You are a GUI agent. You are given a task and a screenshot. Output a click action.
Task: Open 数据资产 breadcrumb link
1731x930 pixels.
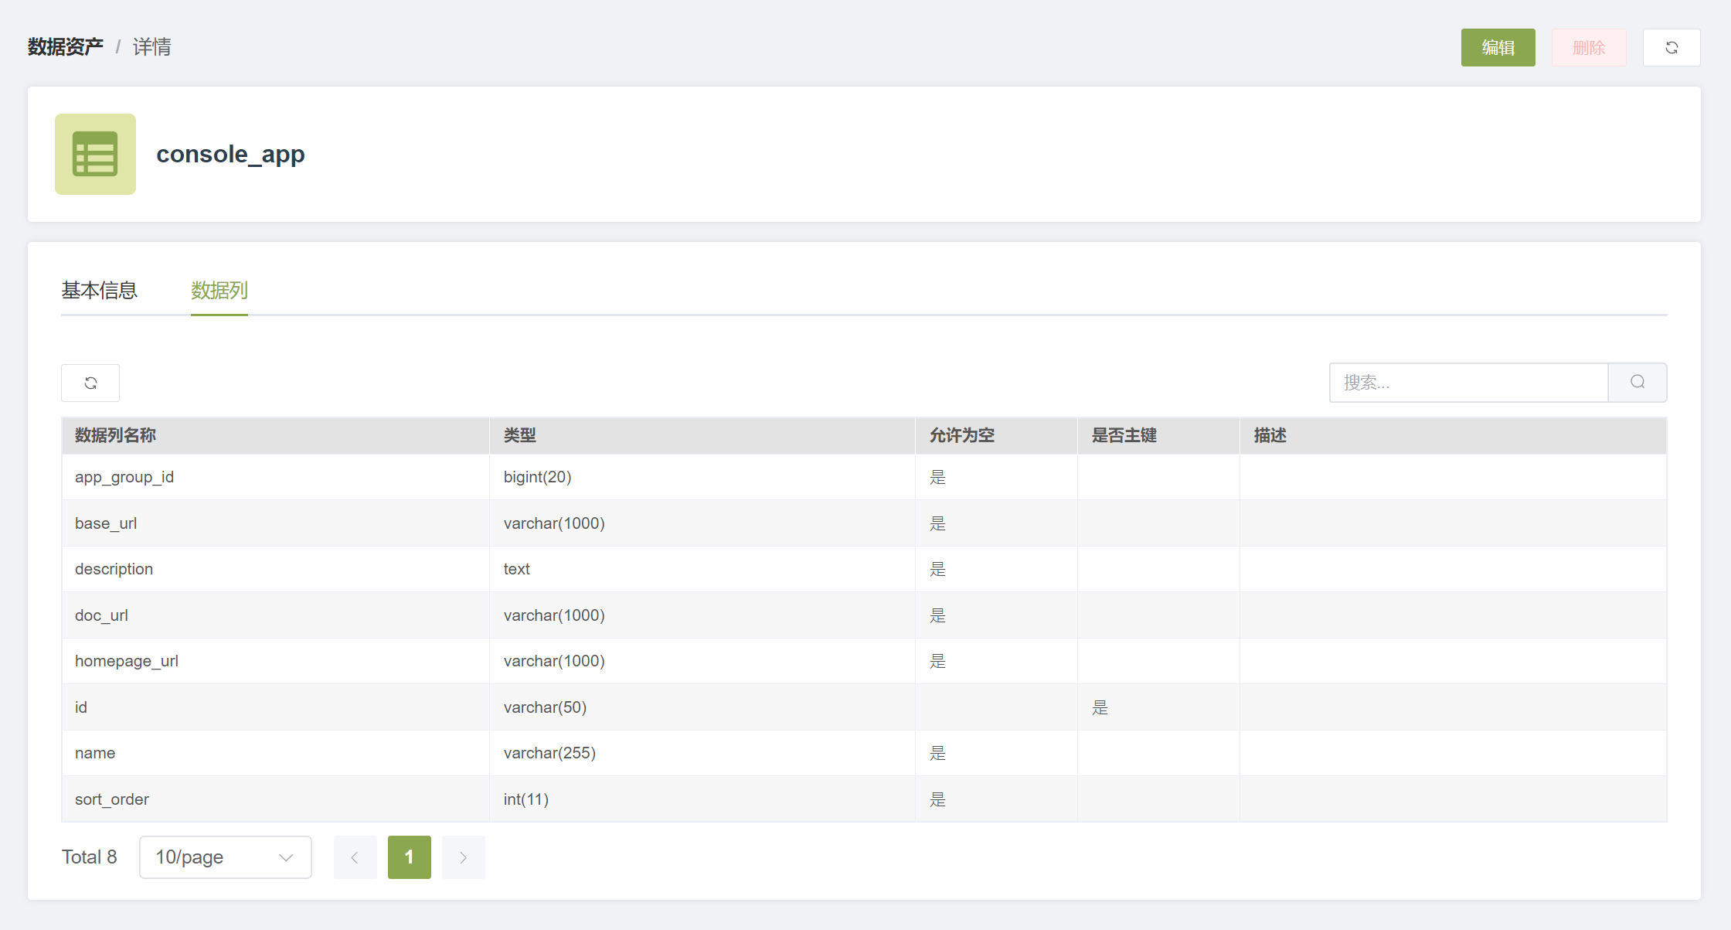click(66, 47)
